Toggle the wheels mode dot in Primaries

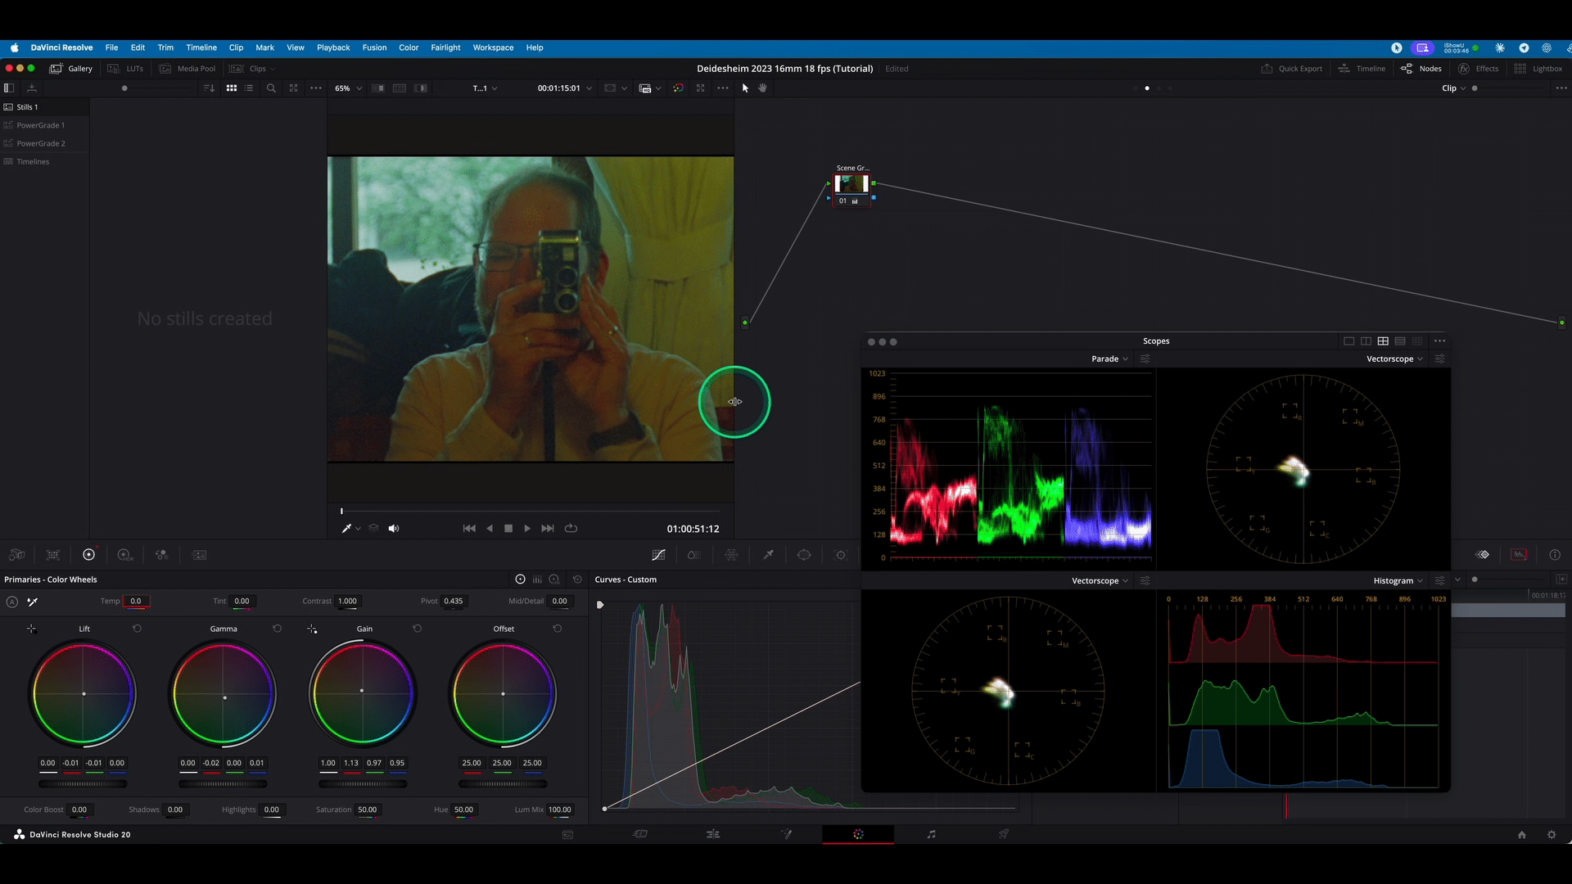(520, 580)
